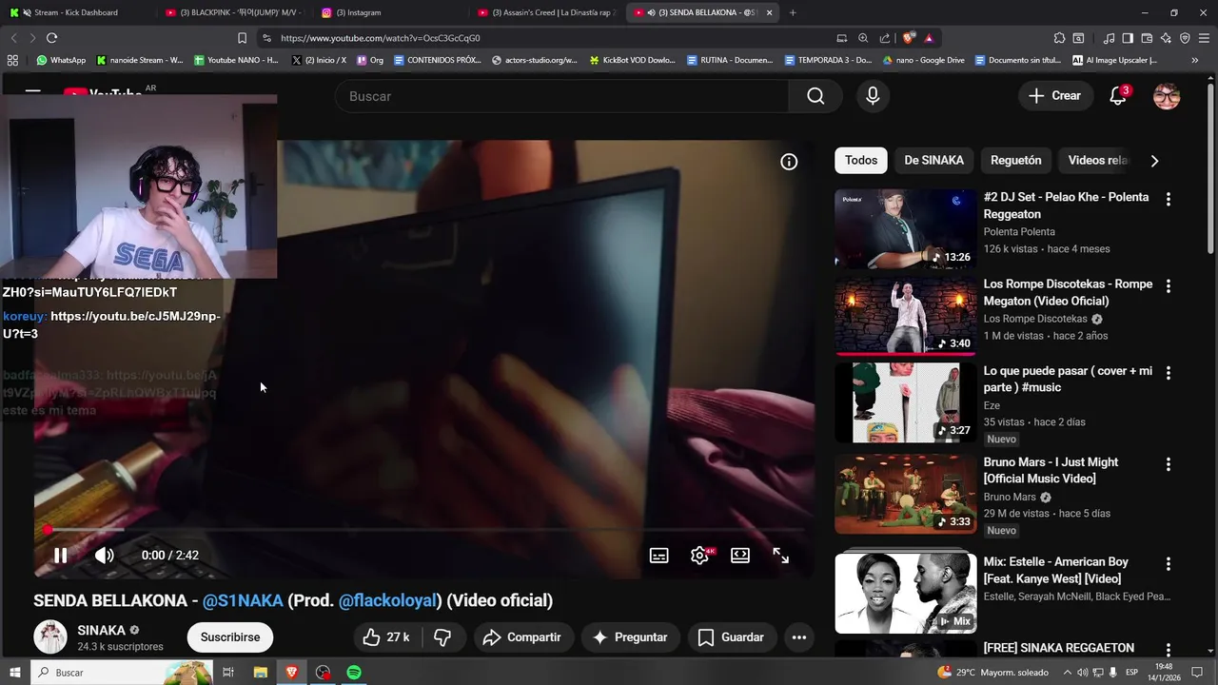The image size is (1218, 685).
Task: Click the YouTube search magnifier button
Action: [815, 96]
